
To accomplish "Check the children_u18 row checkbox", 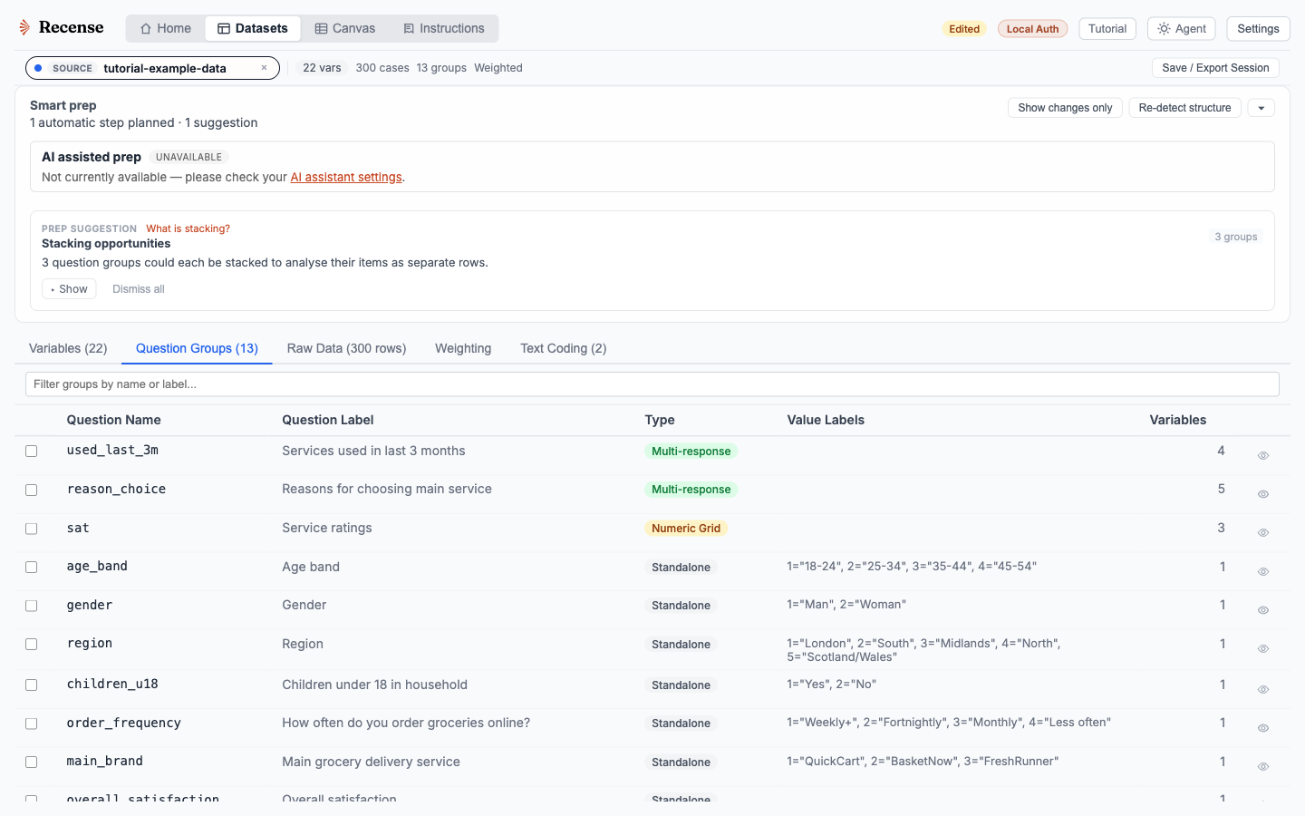I will pos(32,685).
